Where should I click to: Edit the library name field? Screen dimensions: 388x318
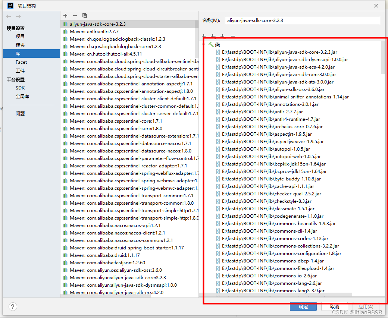click(x=303, y=21)
